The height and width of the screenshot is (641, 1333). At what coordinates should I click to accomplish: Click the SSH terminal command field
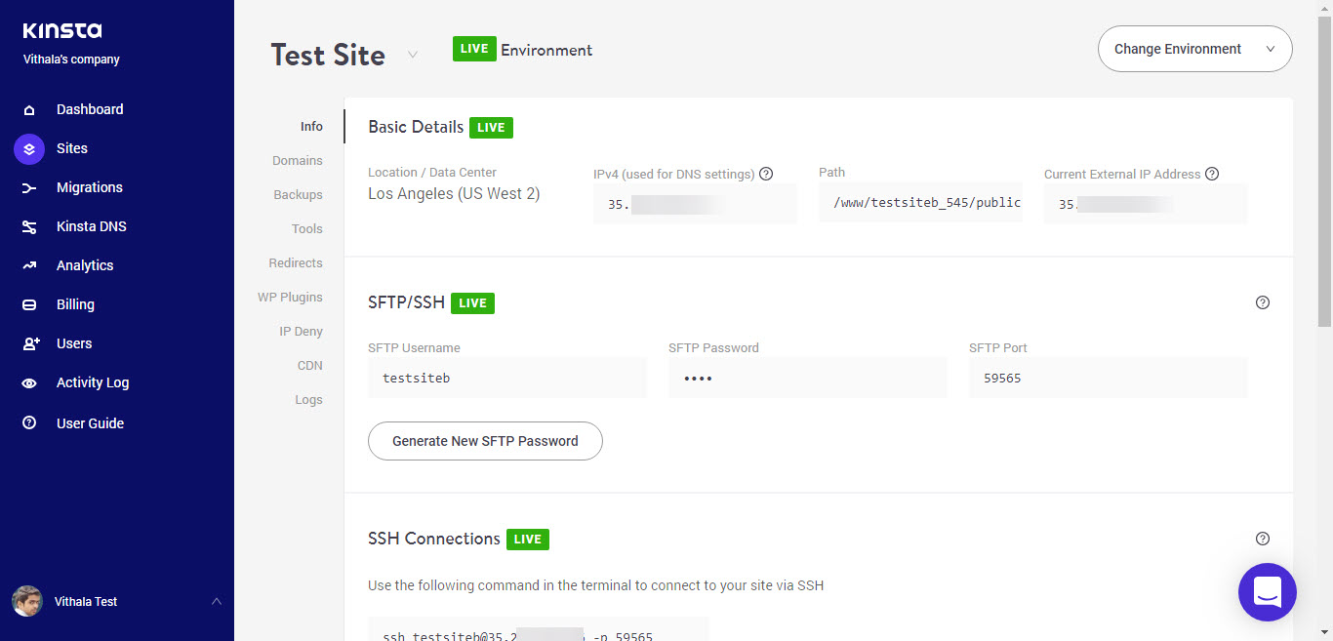pos(539,629)
